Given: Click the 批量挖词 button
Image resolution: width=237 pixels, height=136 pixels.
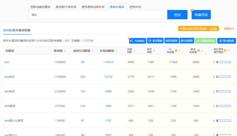Looking at the screenshot, I should point(201,15).
